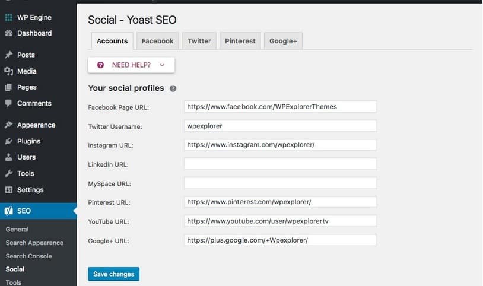Click the YouTube URL field
This screenshot has height=286, width=483.
281,221
